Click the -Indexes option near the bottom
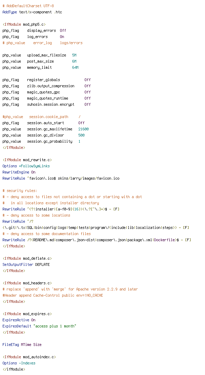The height and width of the screenshot is (375, 205). click(27, 363)
